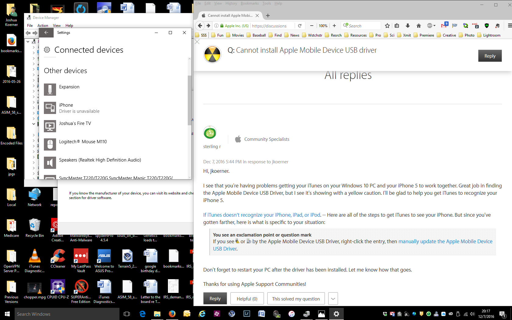Open Firefox bookmarks list icon
This screenshot has height=320, width=512.
coord(397,26)
